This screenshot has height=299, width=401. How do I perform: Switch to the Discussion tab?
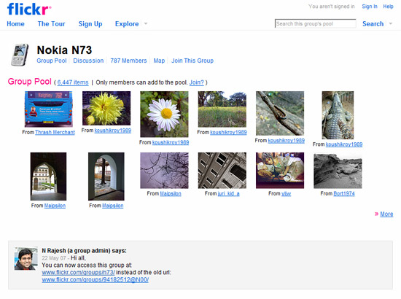pos(88,61)
